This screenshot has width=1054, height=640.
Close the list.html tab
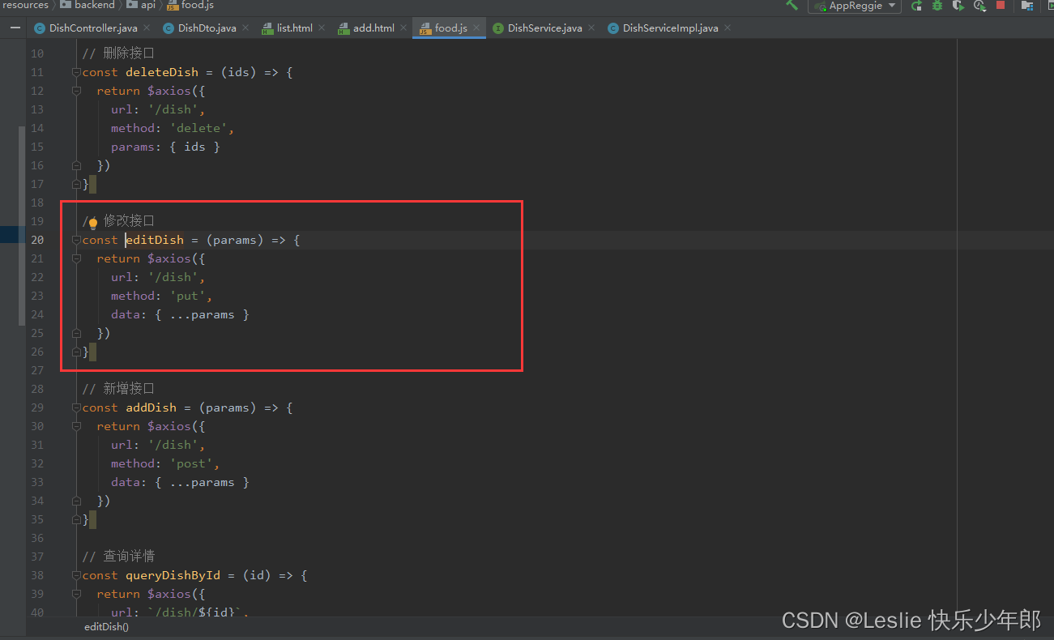322,28
